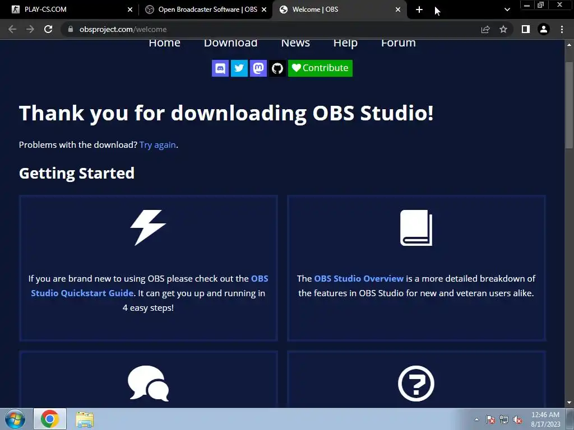
Task: Click the scrollbar down arrow
Action: (x=569, y=403)
